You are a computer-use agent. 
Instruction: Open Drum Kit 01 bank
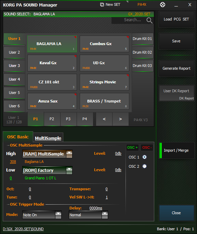142,39
